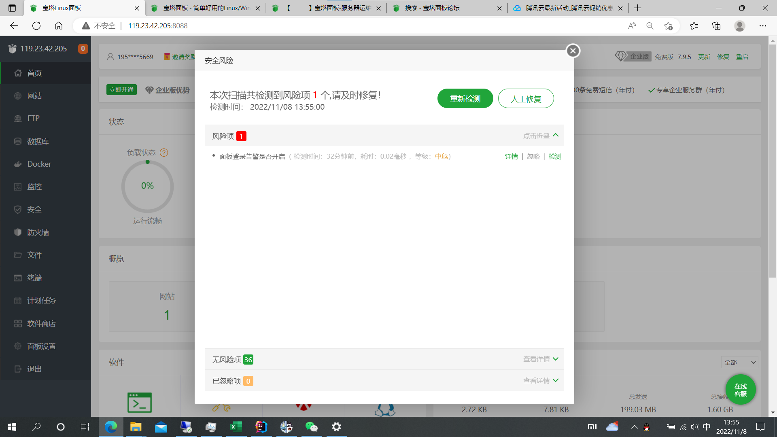Click the 人工修复 button
The image size is (777, 437).
526,98
